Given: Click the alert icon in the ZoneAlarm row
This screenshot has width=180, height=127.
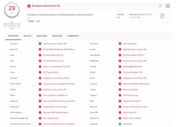Looking at the screenshot, I should (x=40, y=124).
